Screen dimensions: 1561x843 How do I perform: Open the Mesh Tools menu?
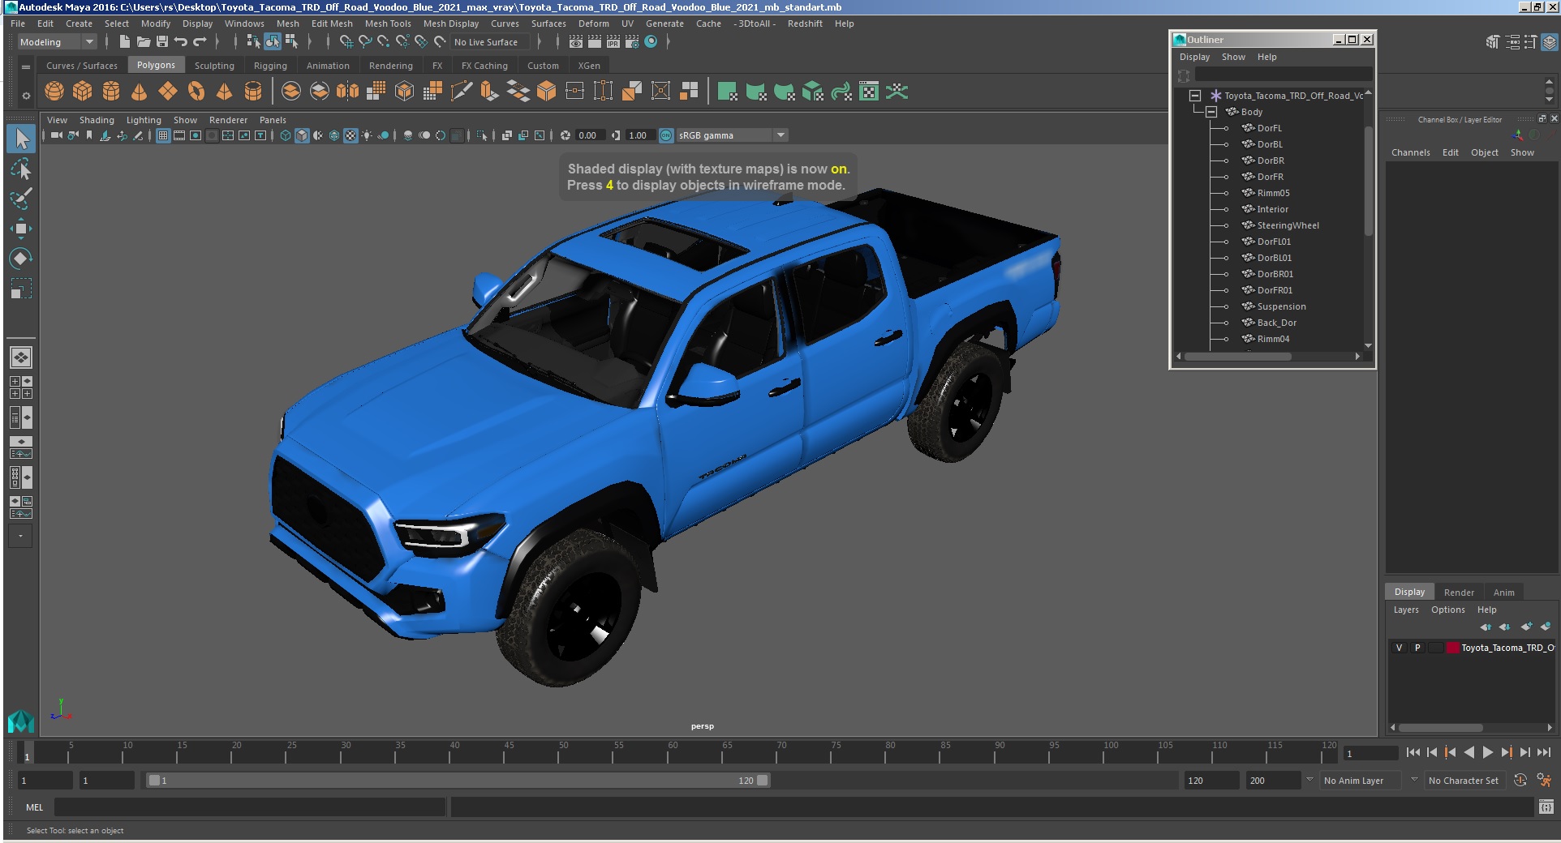[x=388, y=24]
